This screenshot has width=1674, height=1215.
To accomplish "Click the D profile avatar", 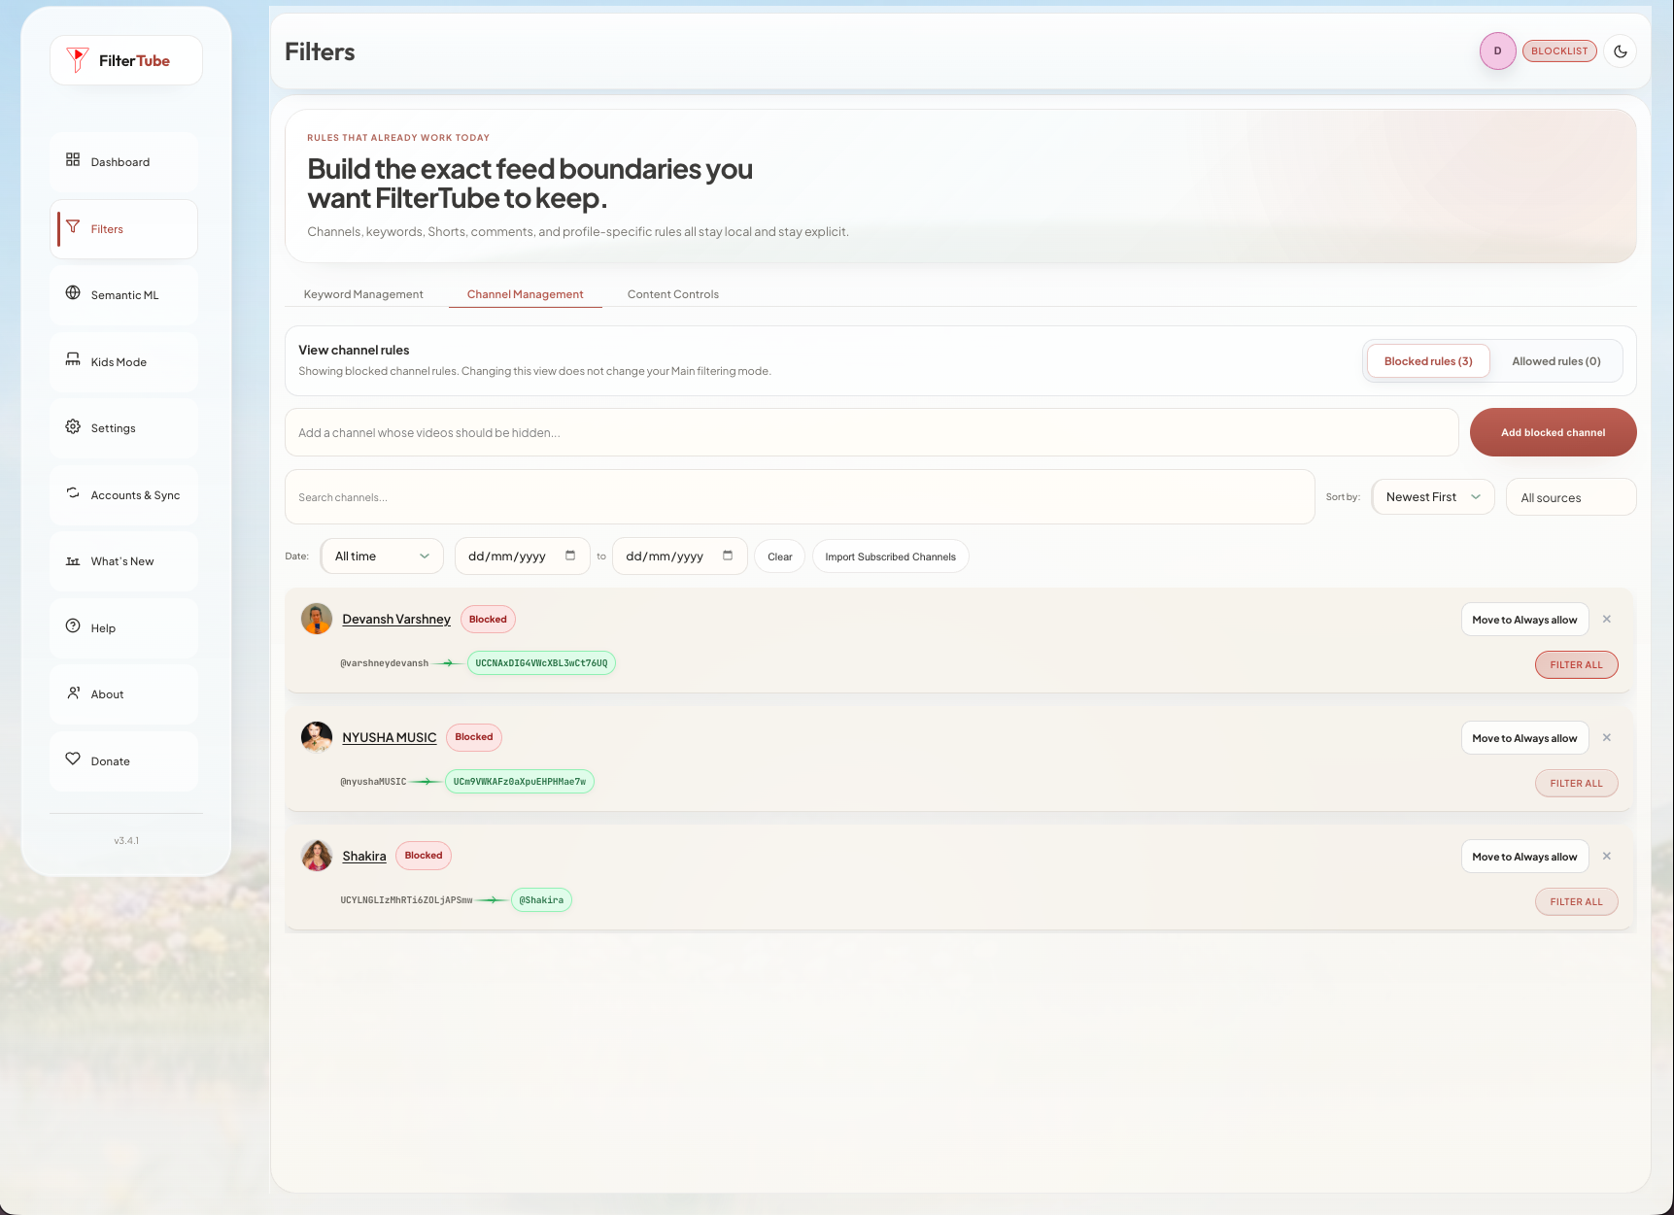I will click(x=1497, y=51).
